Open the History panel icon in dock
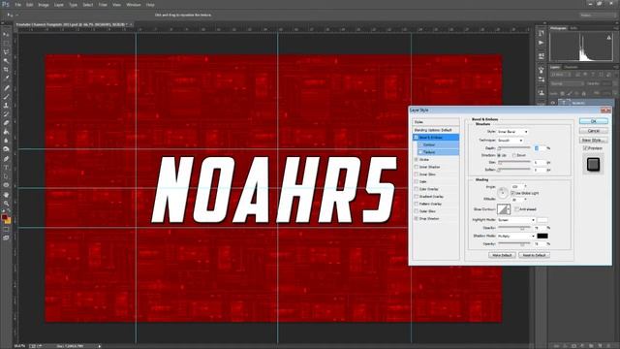 pyautogui.click(x=541, y=33)
